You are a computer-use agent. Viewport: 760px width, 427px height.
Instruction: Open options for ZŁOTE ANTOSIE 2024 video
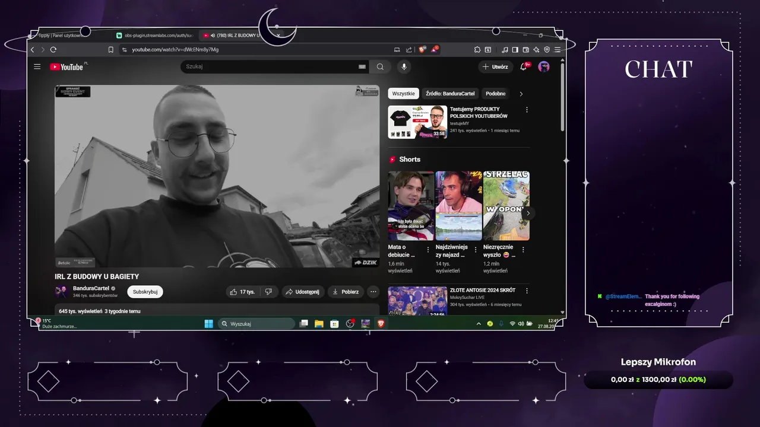526,291
